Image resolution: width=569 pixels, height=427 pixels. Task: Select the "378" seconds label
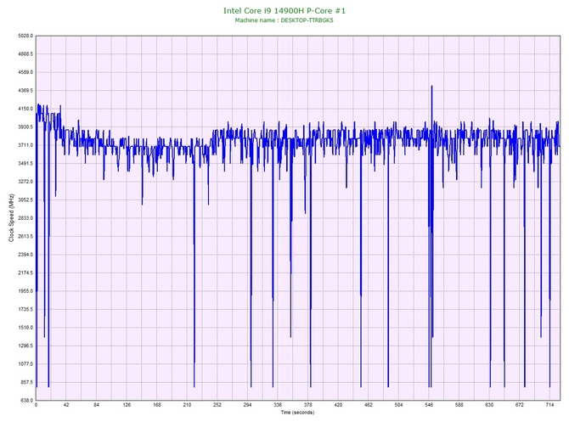coord(308,405)
